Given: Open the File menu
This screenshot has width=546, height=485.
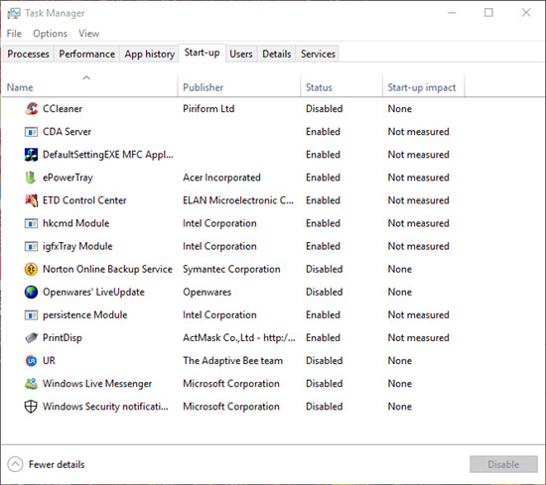Looking at the screenshot, I should [14, 34].
